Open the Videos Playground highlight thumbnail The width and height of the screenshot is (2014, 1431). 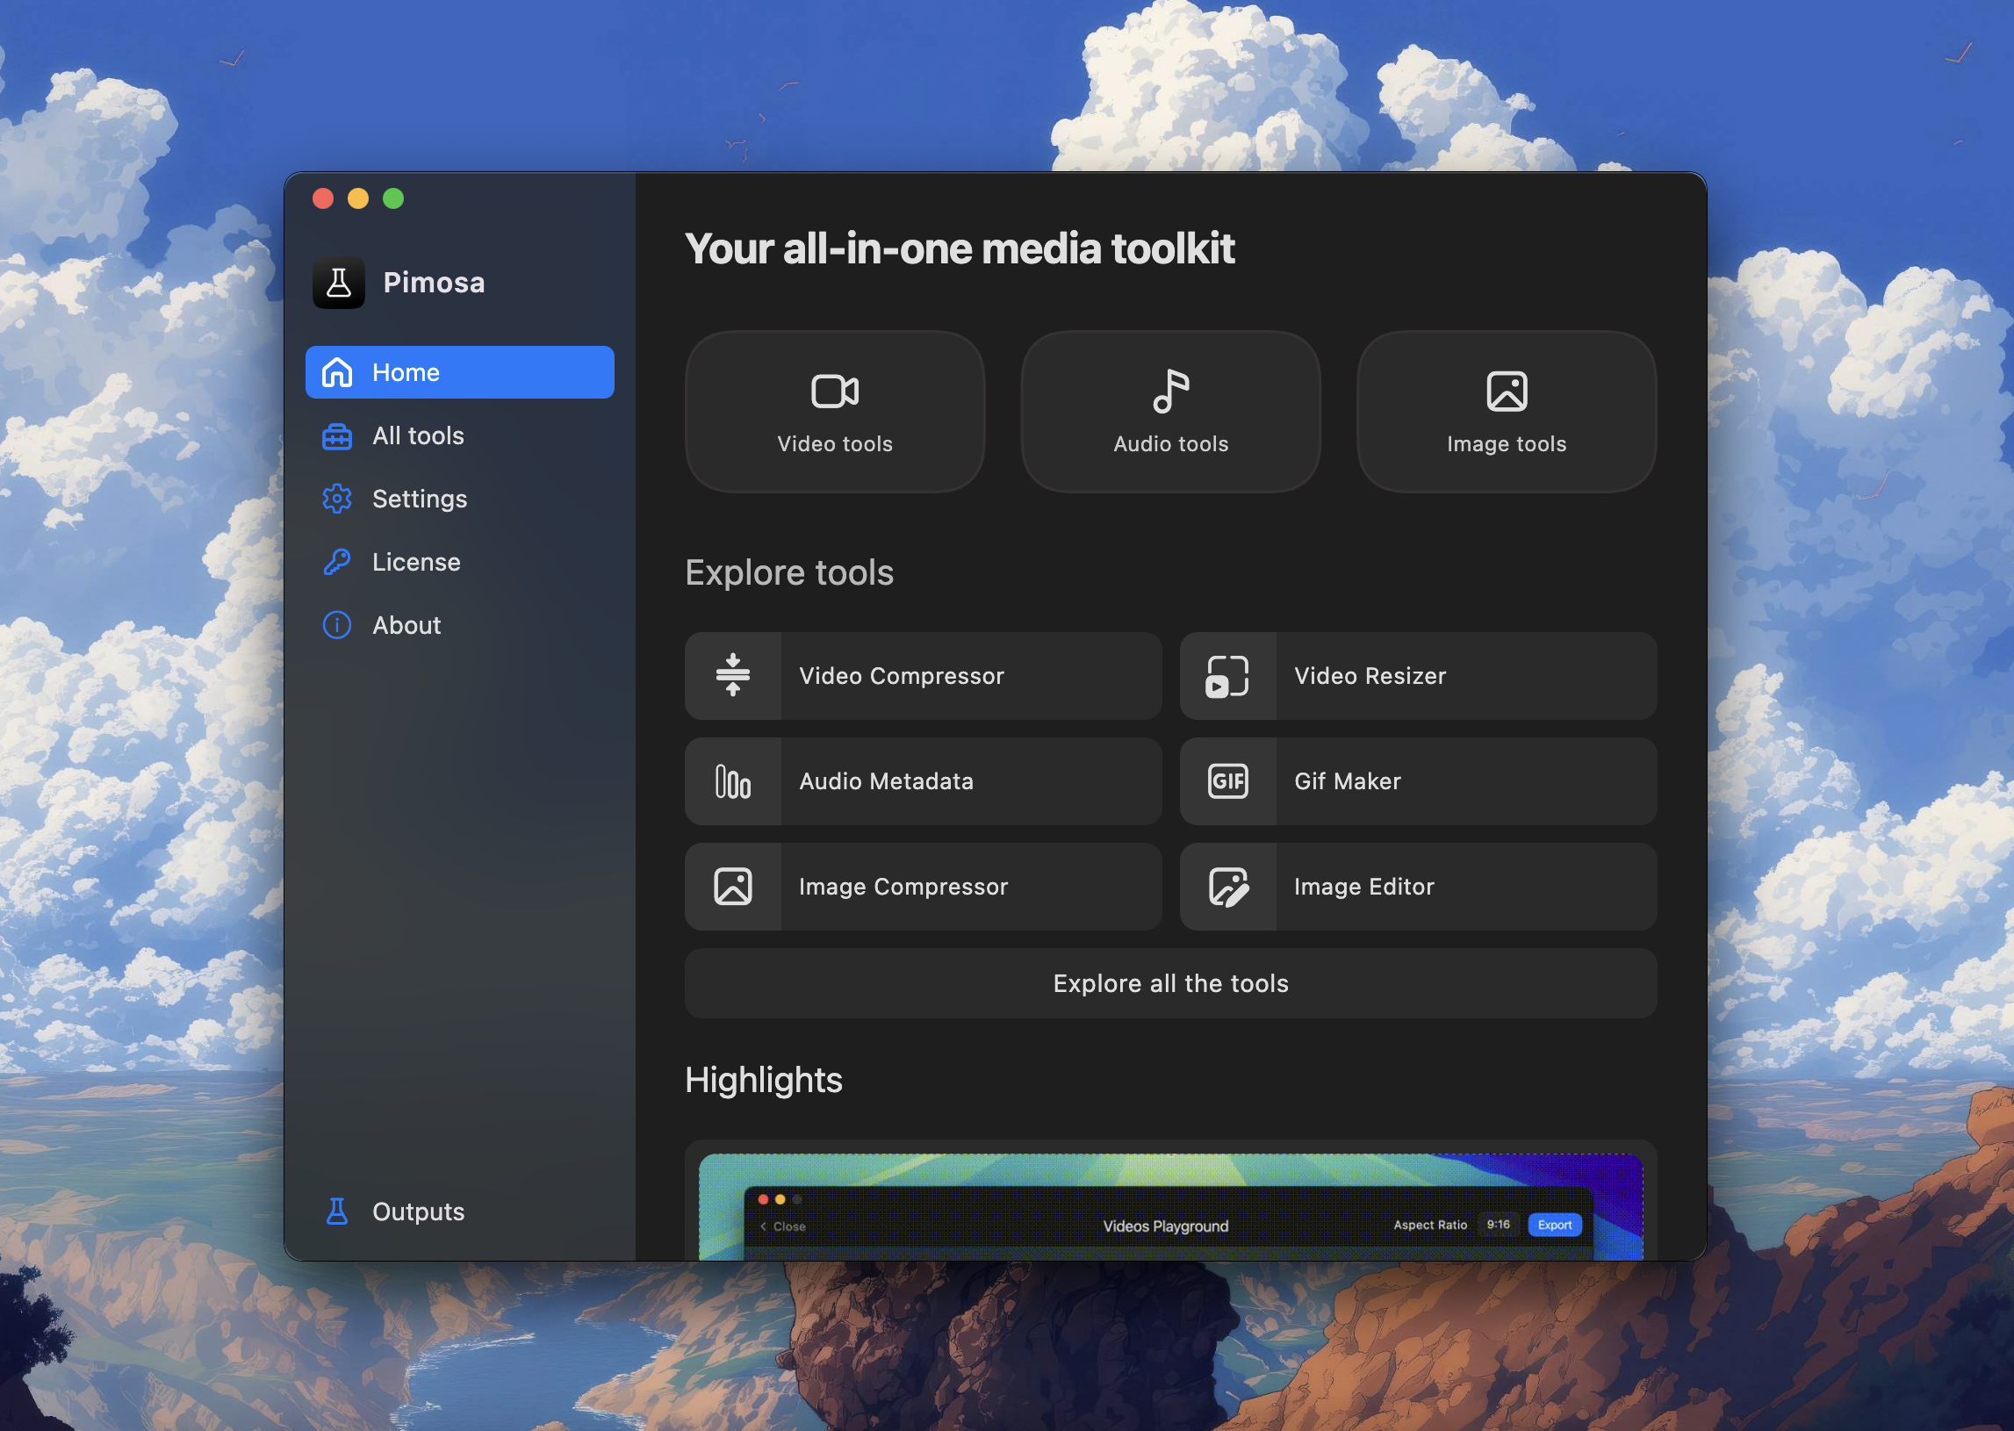(x=1170, y=1206)
